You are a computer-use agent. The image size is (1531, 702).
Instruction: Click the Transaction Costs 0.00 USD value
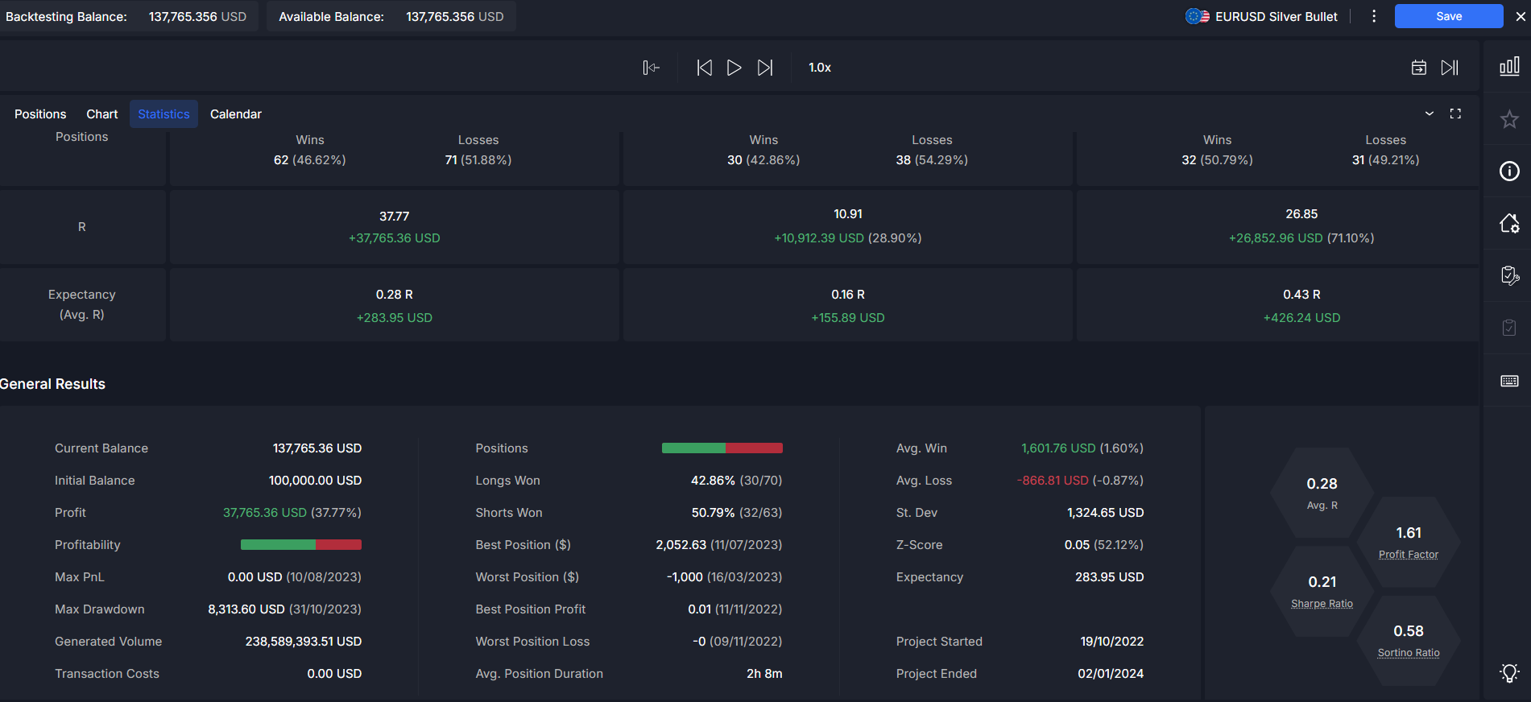tap(334, 674)
